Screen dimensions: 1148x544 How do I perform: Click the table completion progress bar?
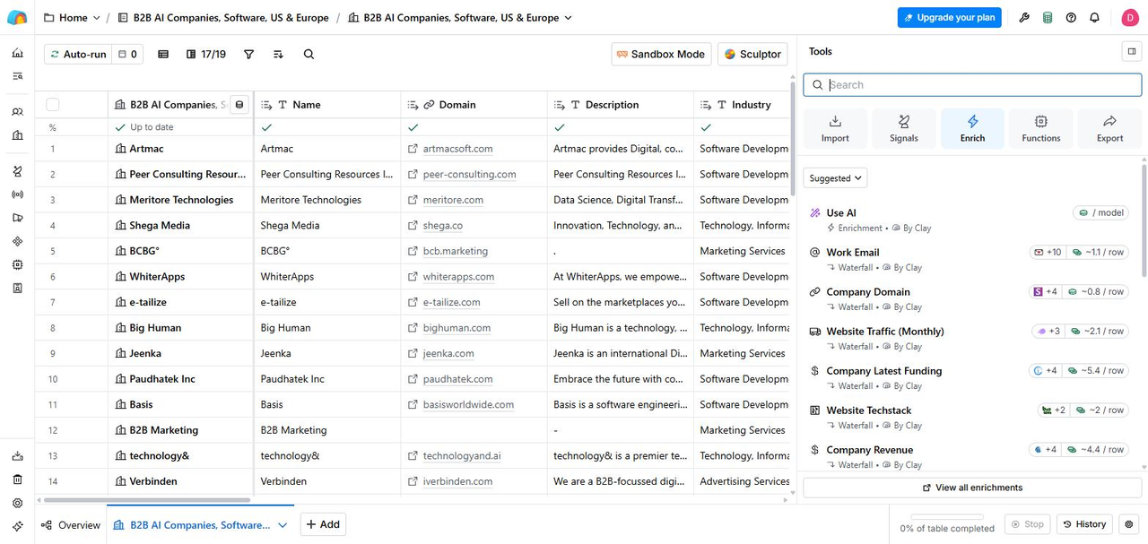[x=947, y=517]
